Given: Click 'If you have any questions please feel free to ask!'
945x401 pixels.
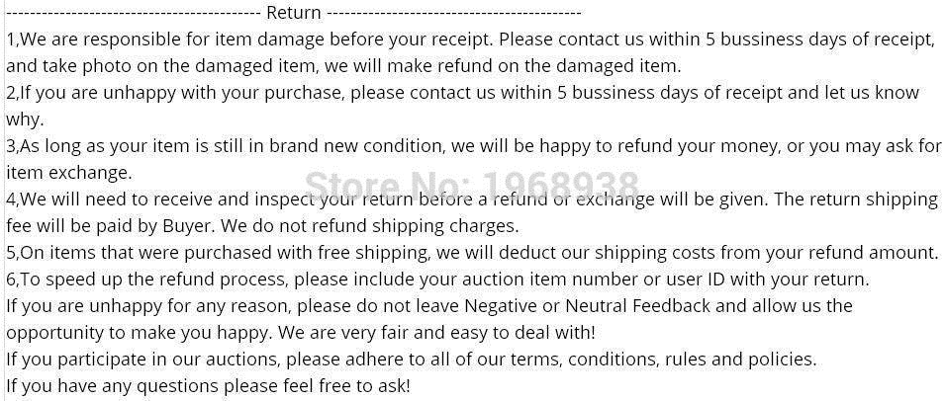Looking at the screenshot, I should 208,386.
